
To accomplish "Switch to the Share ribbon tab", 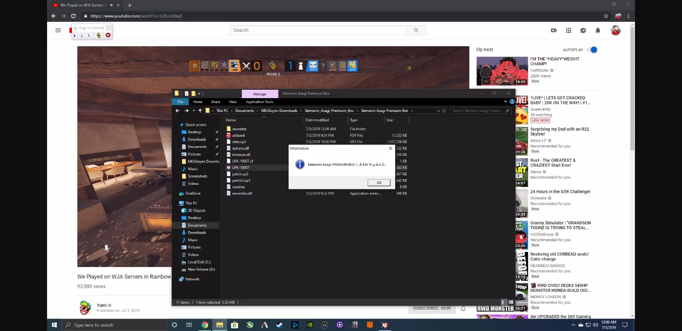I will (215, 102).
